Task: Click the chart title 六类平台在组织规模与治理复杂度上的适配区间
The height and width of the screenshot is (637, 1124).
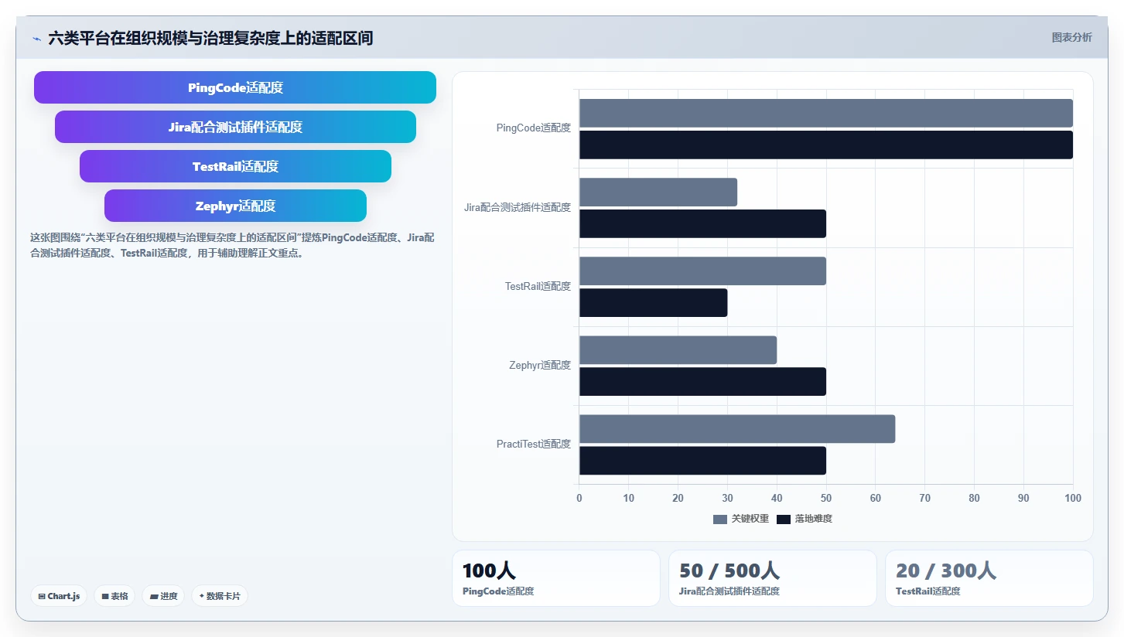Action: coord(210,38)
